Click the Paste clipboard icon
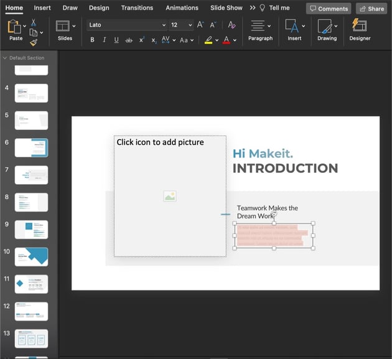392x359 pixels. (15, 27)
